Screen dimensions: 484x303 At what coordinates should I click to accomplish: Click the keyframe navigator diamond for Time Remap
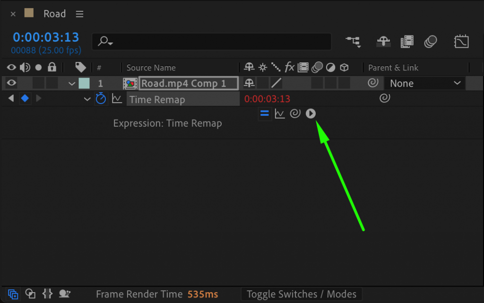tap(25, 99)
